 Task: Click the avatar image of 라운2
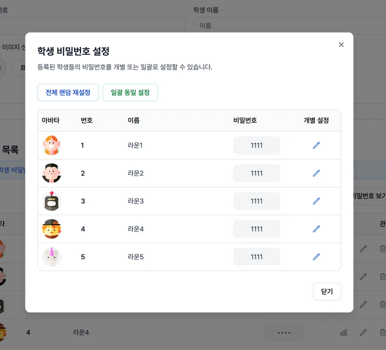[x=51, y=173]
